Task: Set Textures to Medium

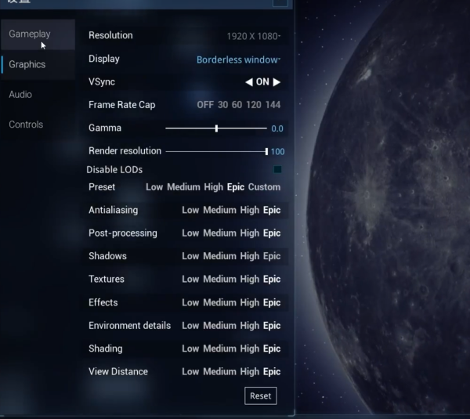Action: point(219,280)
